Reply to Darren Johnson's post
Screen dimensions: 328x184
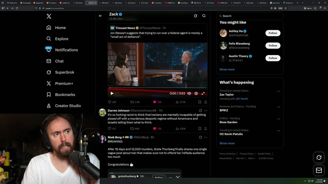(112, 129)
